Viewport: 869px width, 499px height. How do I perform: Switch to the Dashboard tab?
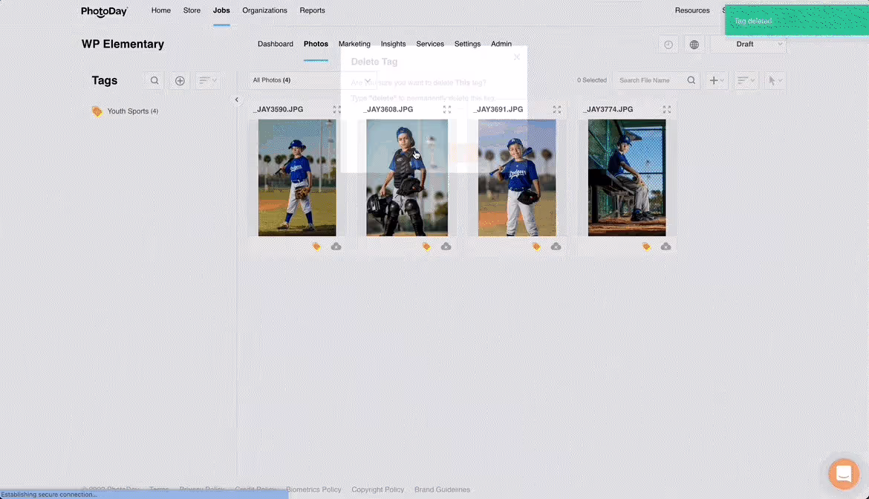click(276, 44)
